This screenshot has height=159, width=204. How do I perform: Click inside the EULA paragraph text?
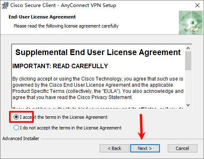point(98,88)
